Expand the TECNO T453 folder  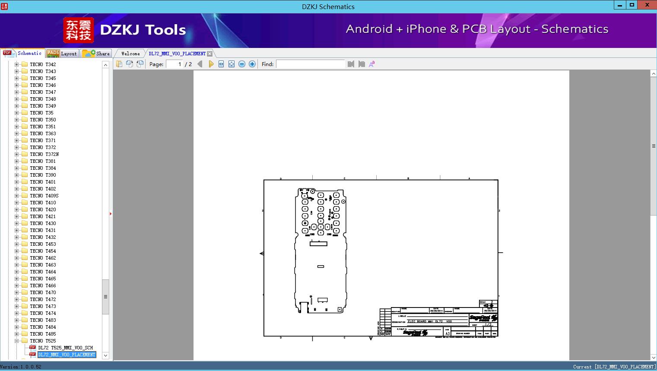click(17, 244)
